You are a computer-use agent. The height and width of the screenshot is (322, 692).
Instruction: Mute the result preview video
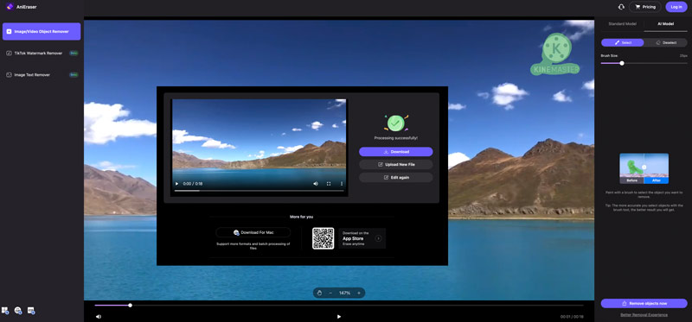coord(315,184)
